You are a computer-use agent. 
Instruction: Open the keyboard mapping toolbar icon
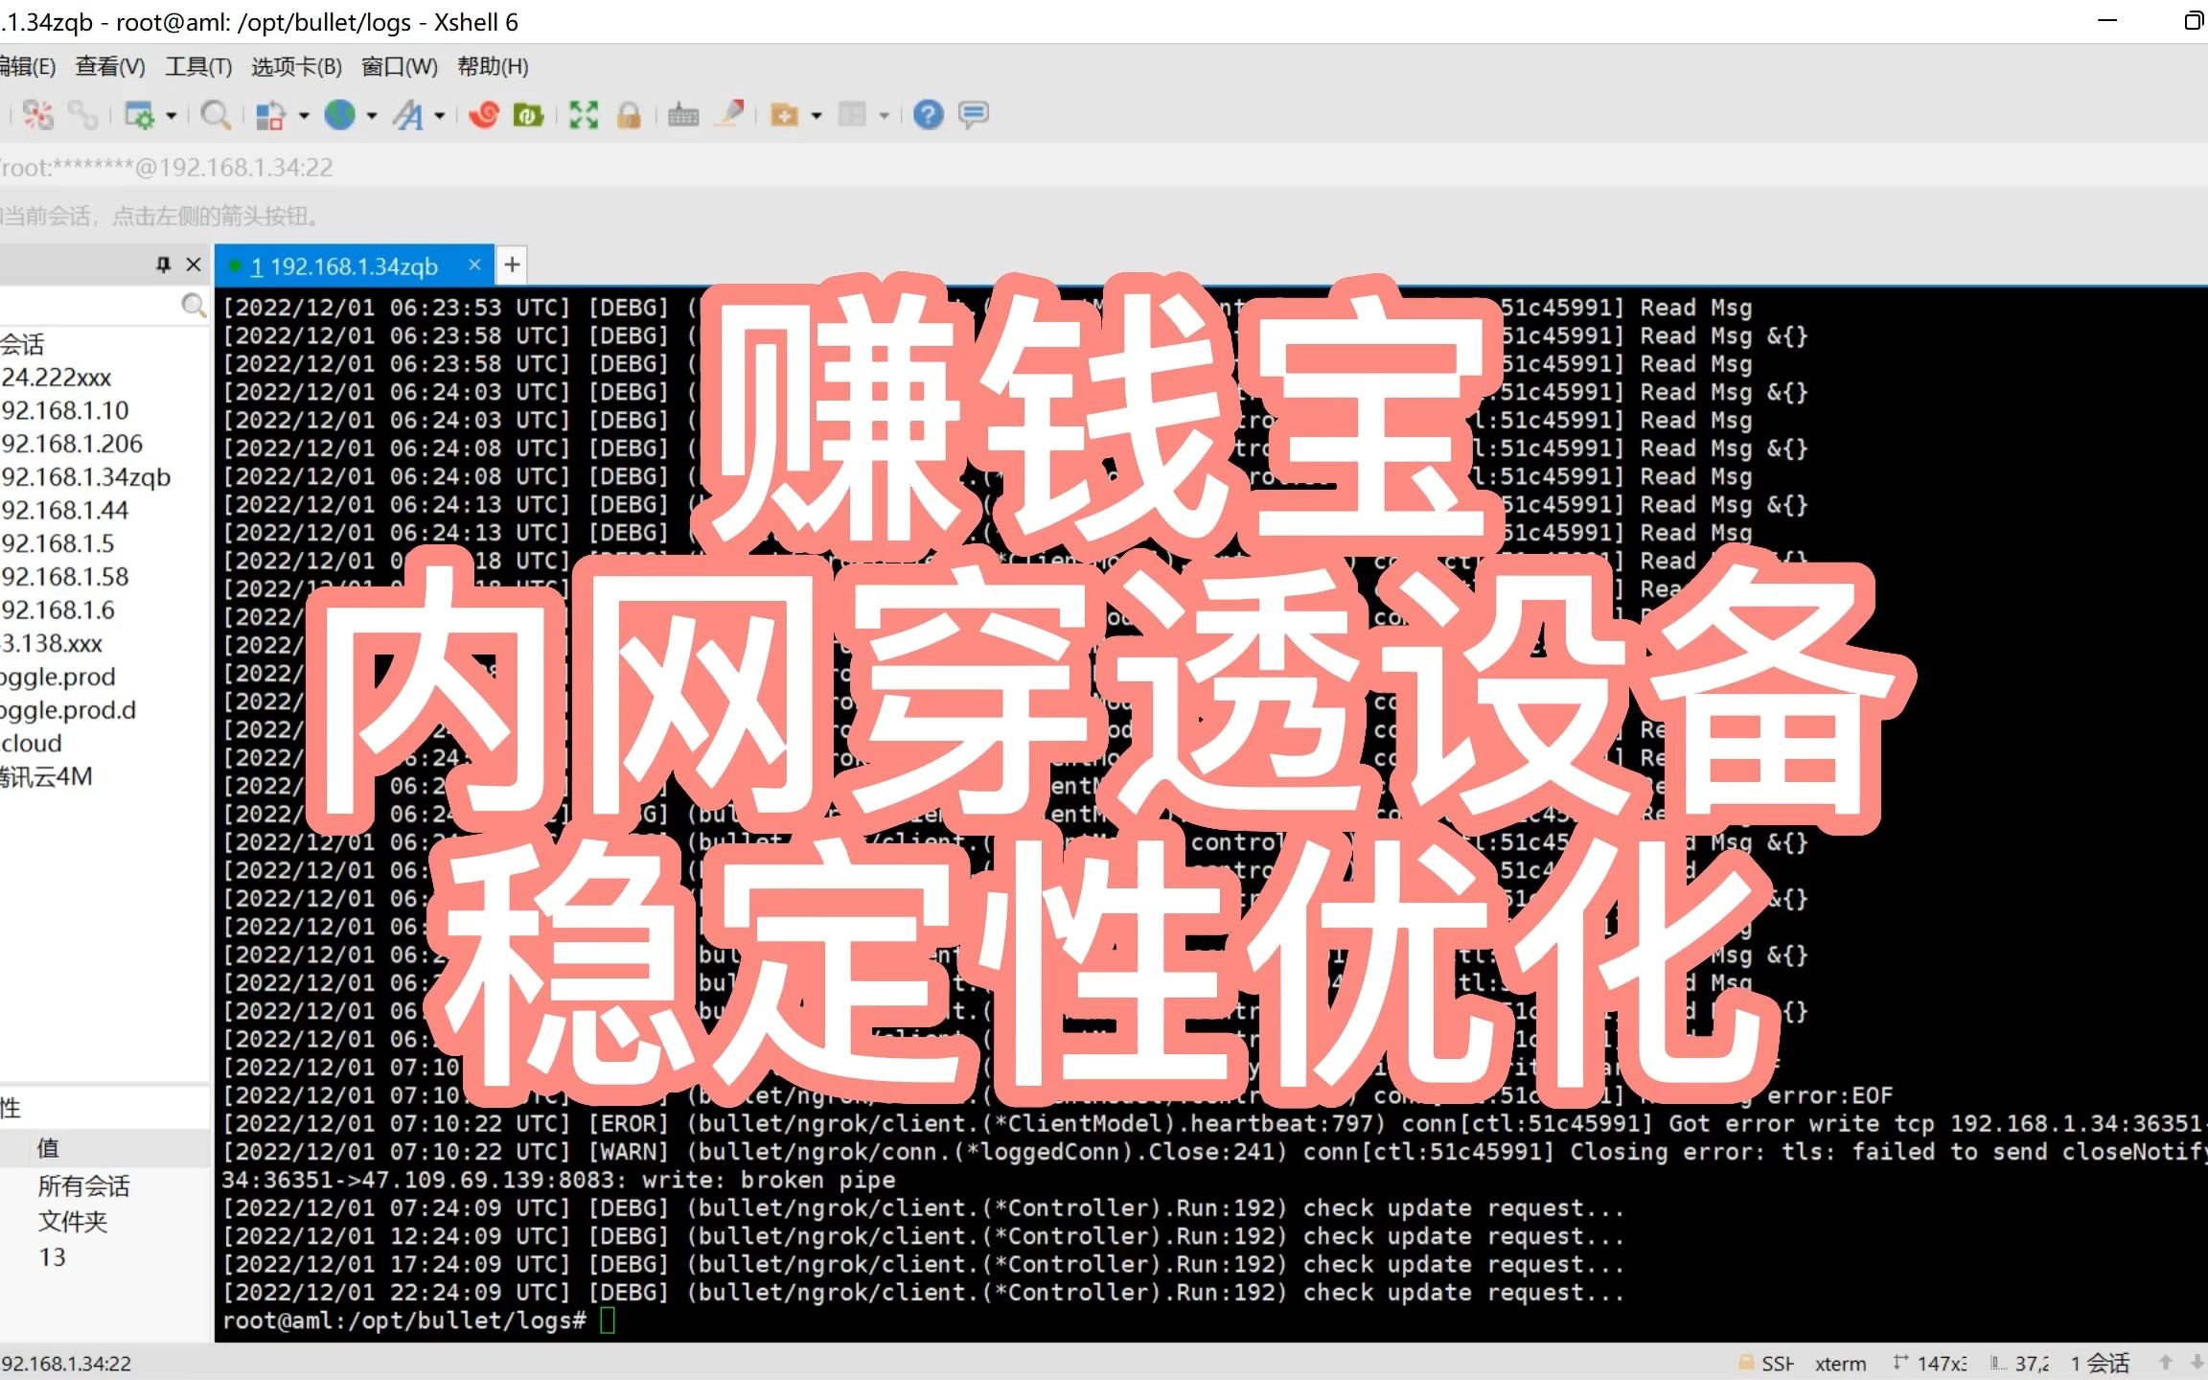coord(683,116)
